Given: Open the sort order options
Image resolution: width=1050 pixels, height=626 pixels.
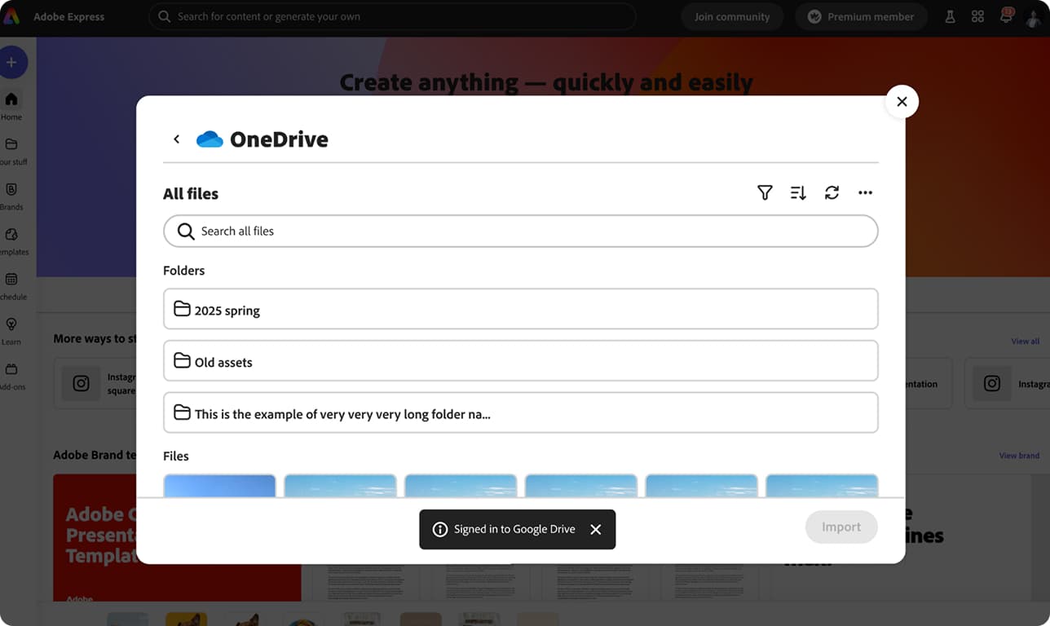Looking at the screenshot, I should (798, 193).
